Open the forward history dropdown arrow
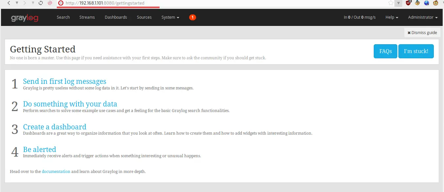This screenshot has height=192, width=444. click(x=33, y=3)
